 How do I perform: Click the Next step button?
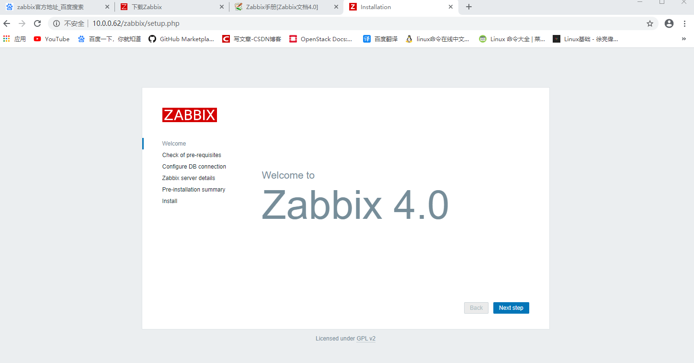click(511, 308)
